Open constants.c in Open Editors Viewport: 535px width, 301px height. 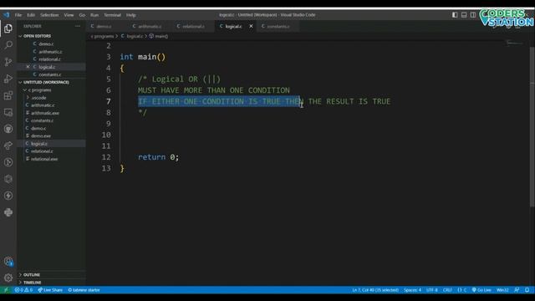(50, 74)
